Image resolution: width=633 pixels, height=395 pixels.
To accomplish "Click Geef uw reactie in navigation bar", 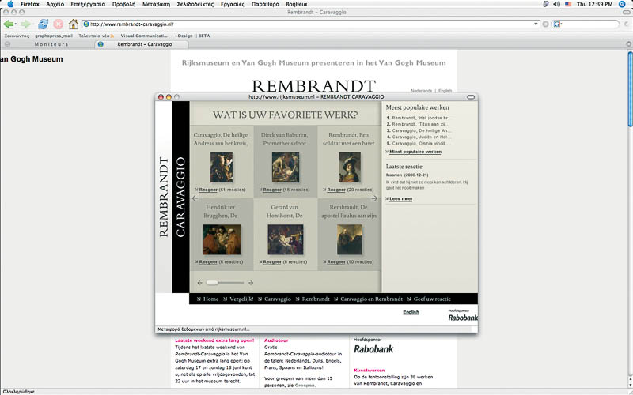I will click(x=432, y=299).
